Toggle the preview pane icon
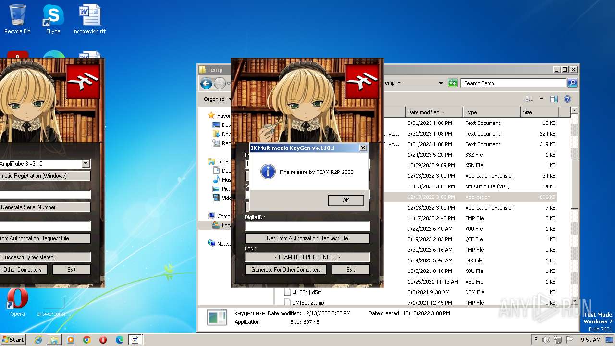615x346 pixels. point(554,99)
